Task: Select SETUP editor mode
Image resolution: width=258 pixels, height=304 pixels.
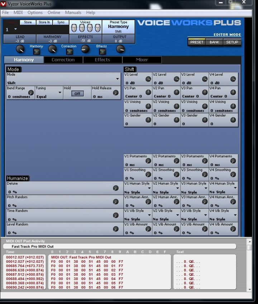Action: point(232,42)
